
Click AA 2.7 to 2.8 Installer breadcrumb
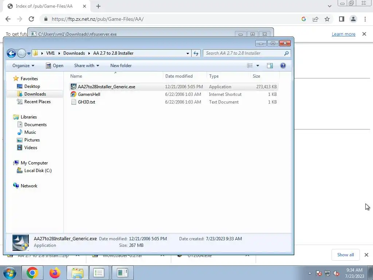coord(113,53)
